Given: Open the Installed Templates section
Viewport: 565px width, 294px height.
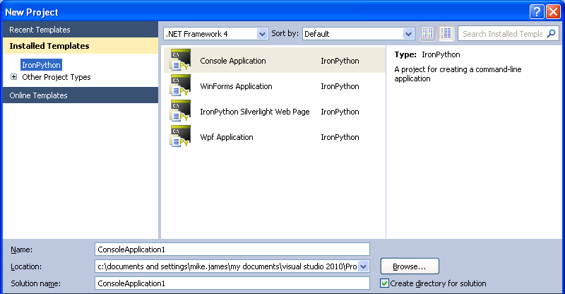Looking at the screenshot, I should (x=81, y=46).
